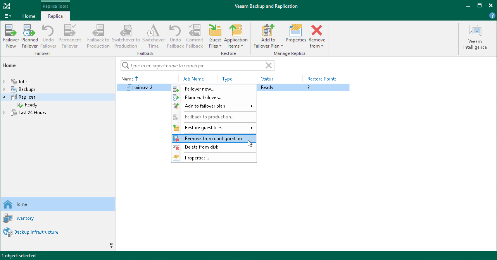Click the Failback to production menu entry

click(x=214, y=117)
